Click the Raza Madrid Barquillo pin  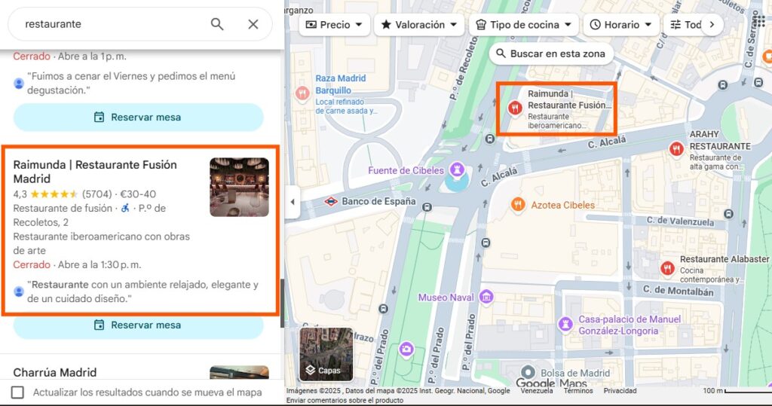pos(302,93)
